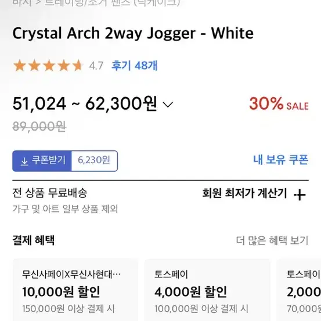This screenshot has width=321, height=321.
Task: Click the 30% SALE label
Action: tap(279, 104)
